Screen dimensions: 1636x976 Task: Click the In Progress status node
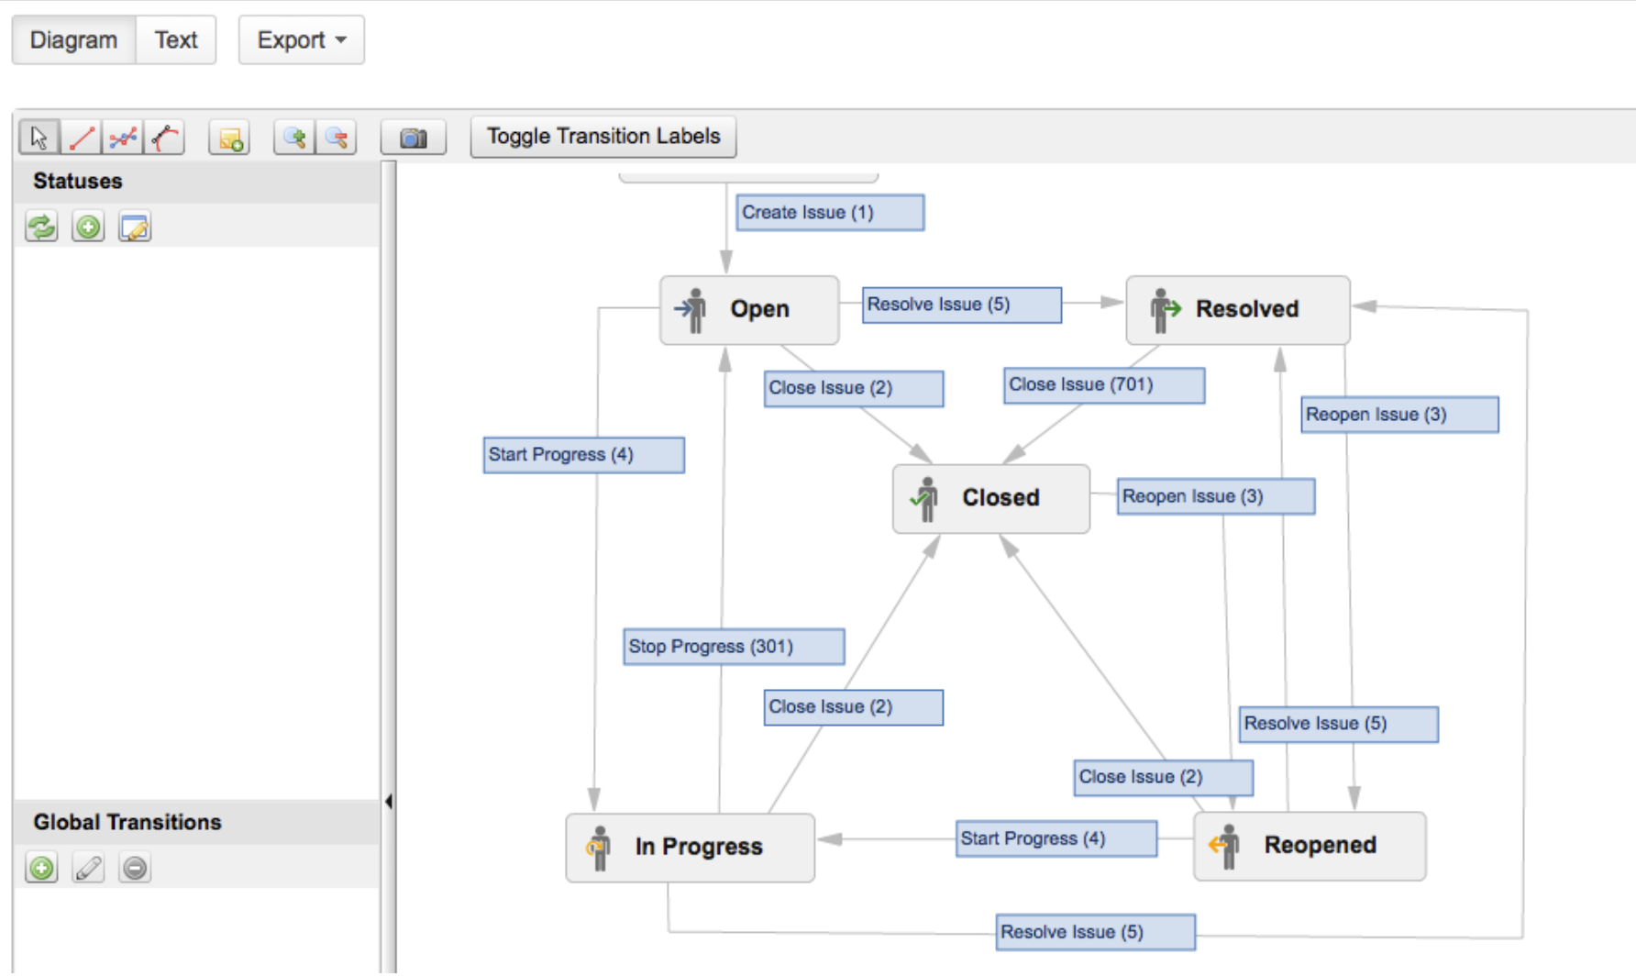[690, 847]
